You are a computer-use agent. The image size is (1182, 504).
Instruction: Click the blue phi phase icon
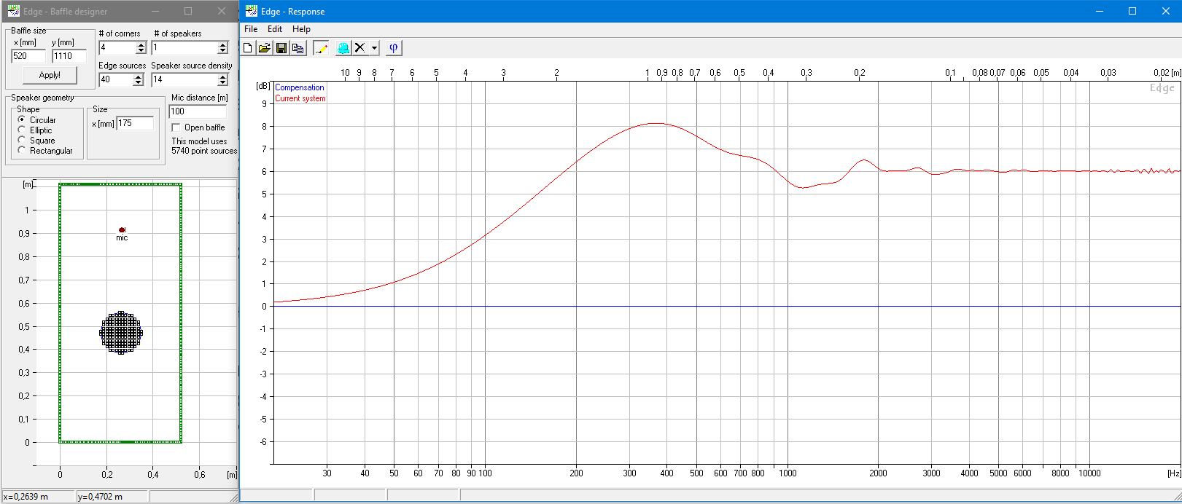click(394, 48)
